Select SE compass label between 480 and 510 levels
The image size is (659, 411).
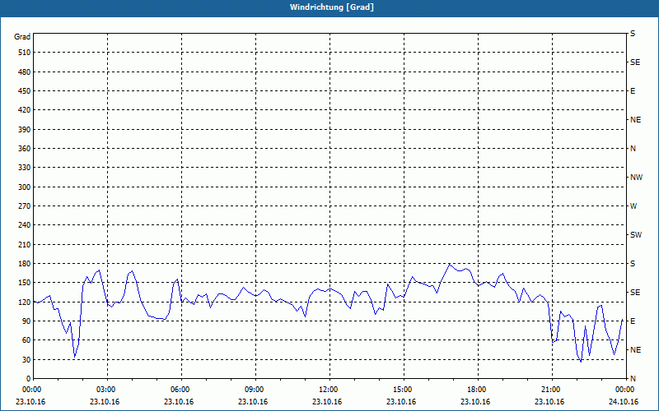[x=635, y=62]
